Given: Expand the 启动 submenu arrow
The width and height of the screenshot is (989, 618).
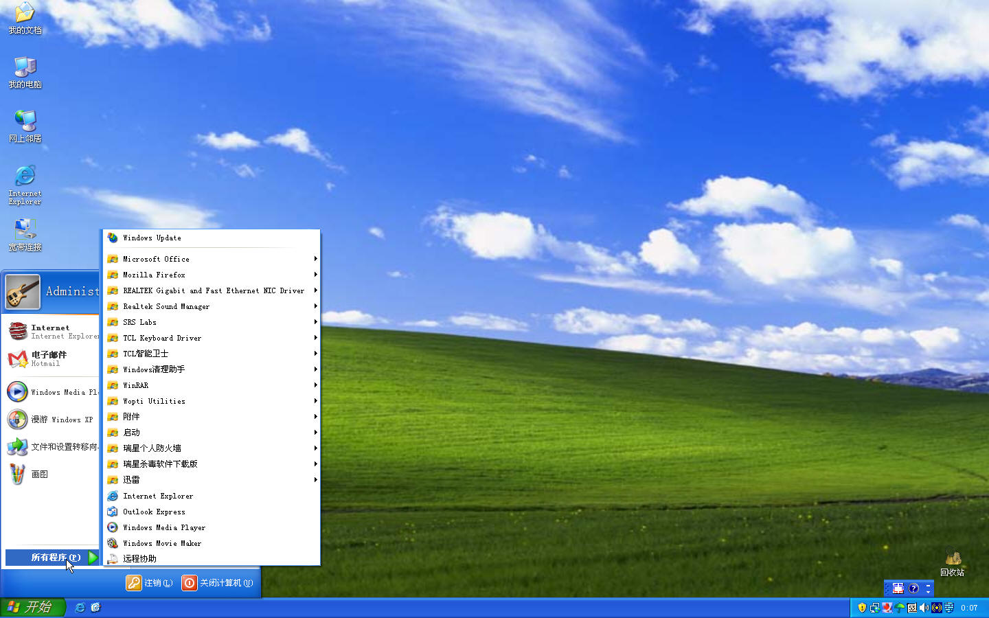Looking at the screenshot, I should pos(315,433).
